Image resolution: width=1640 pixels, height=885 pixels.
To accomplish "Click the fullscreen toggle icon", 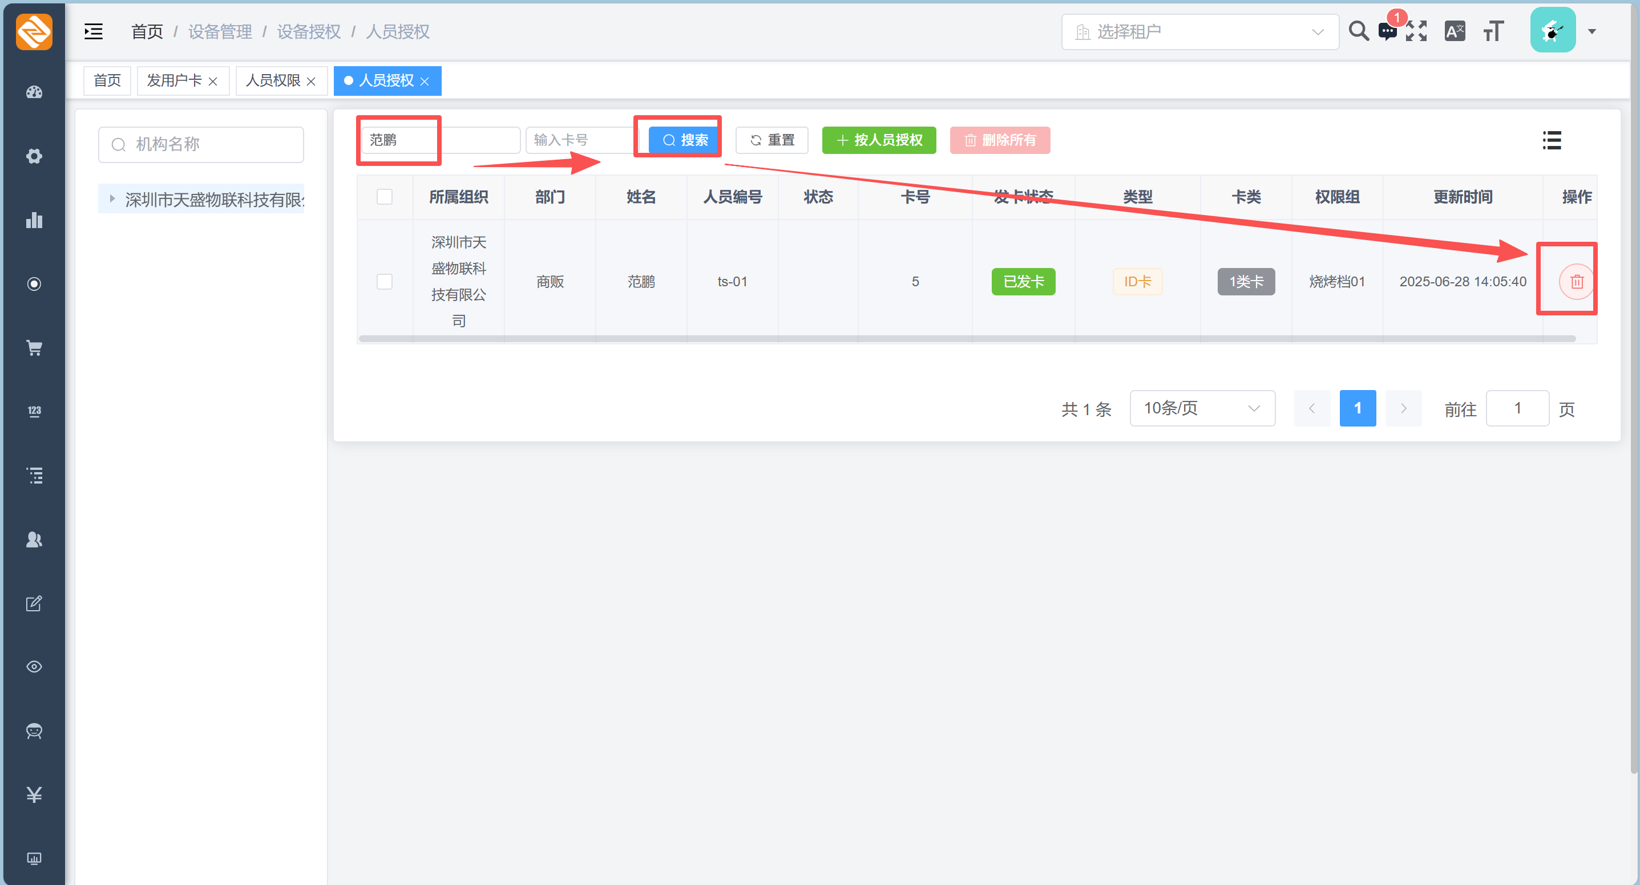I will point(1416,31).
